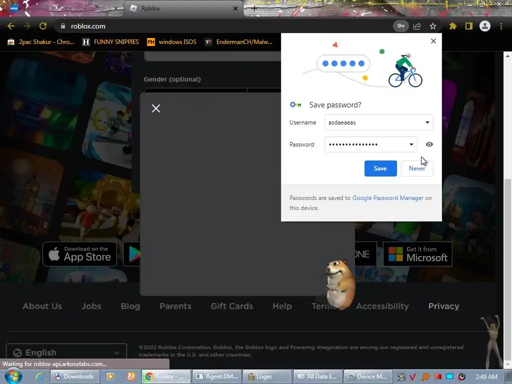Image resolution: width=512 pixels, height=384 pixels.
Task: Expand the English language dropdown
Action: [x=66, y=352]
